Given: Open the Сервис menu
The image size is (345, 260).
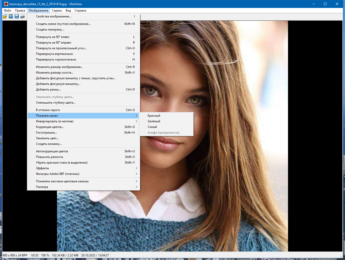Looking at the screenshot, I should point(57,11).
